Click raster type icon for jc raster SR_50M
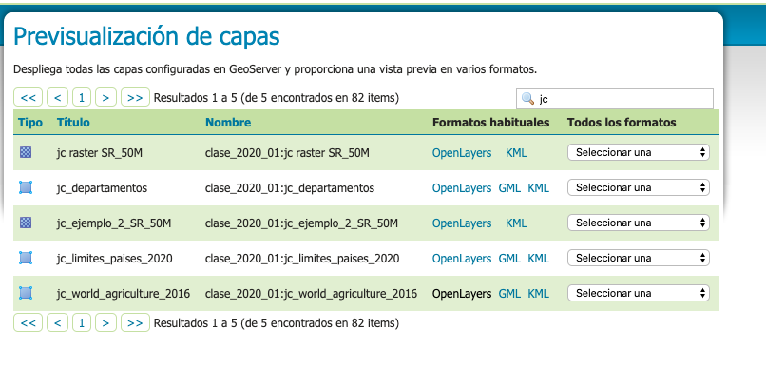Viewport: 766px width, 388px height. coord(26,152)
